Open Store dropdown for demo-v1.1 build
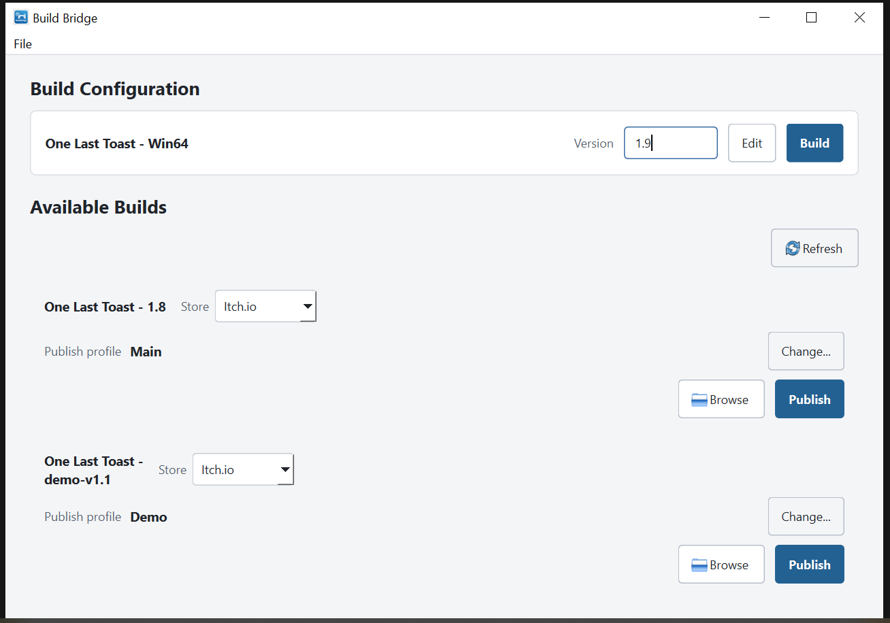Screen dimensions: 890x623 click(243, 469)
